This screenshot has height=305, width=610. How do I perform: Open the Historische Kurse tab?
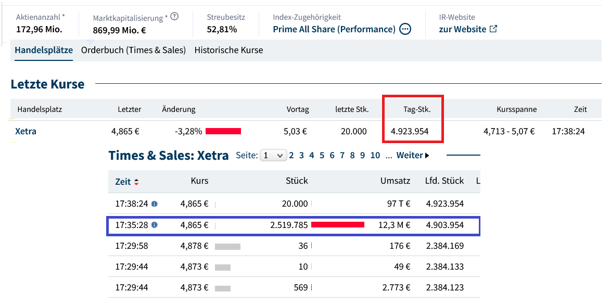[228, 50]
